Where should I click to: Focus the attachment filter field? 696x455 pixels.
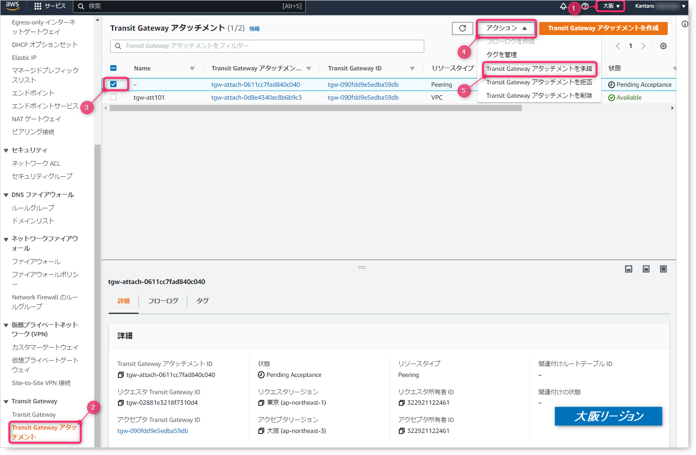tap(267, 46)
